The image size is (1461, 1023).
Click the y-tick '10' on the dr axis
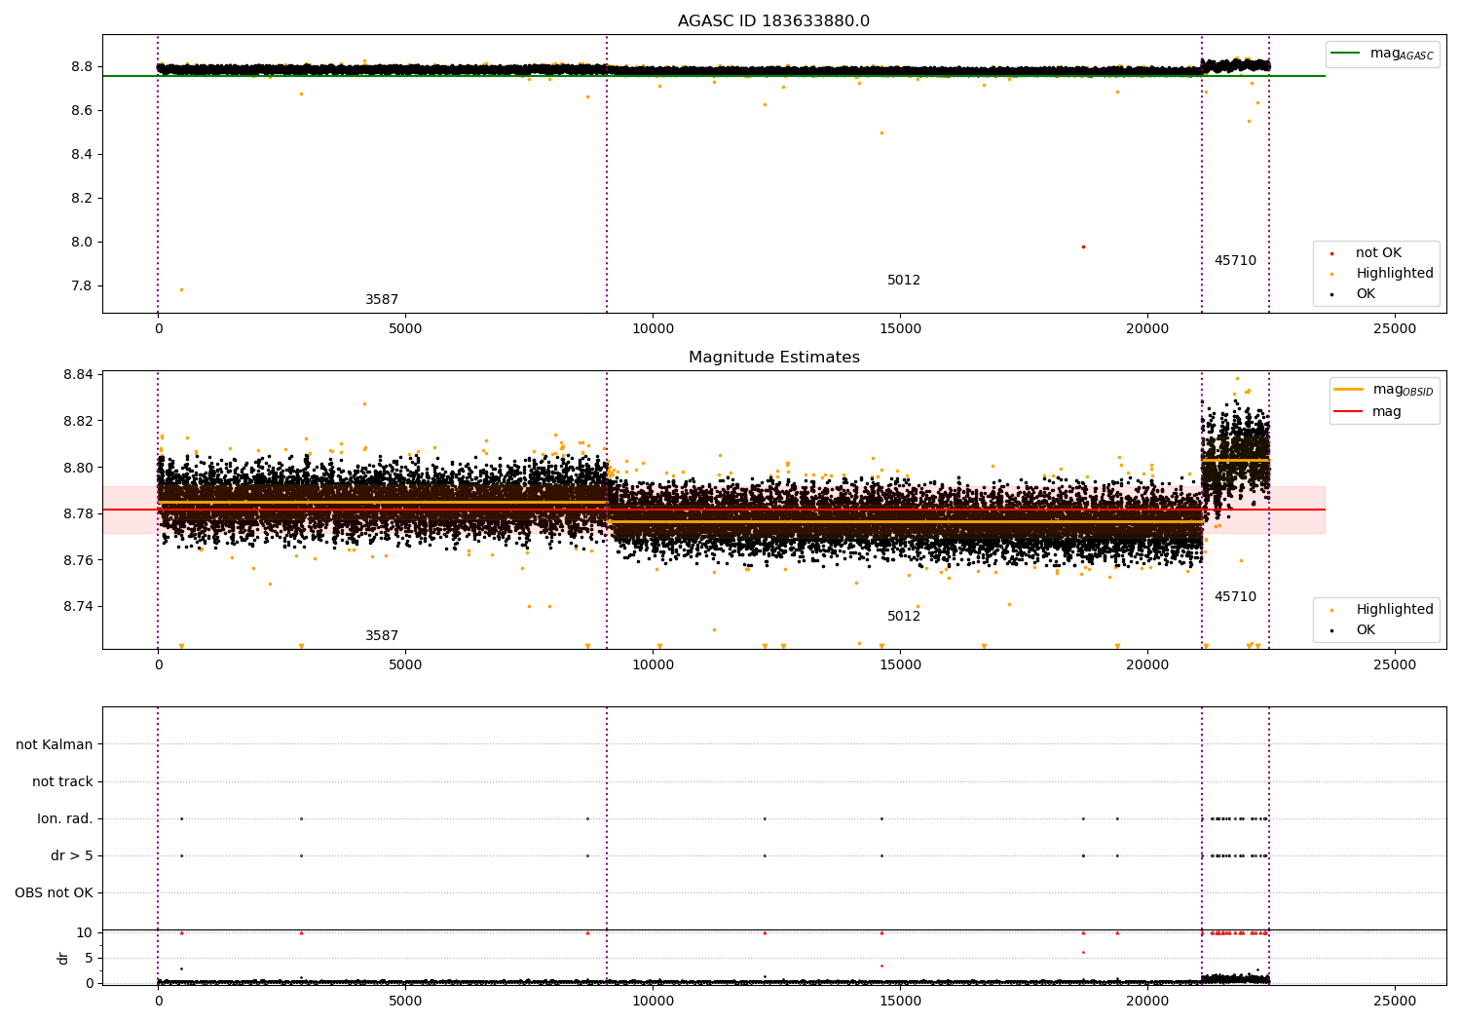pos(85,932)
